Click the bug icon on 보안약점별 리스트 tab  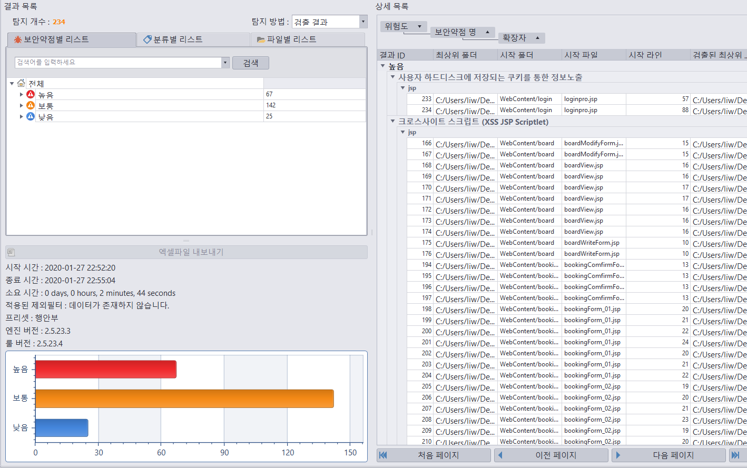point(18,39)
